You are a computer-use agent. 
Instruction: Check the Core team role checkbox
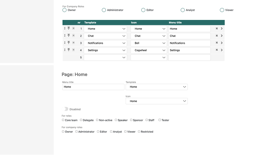(x=63, y=120)
